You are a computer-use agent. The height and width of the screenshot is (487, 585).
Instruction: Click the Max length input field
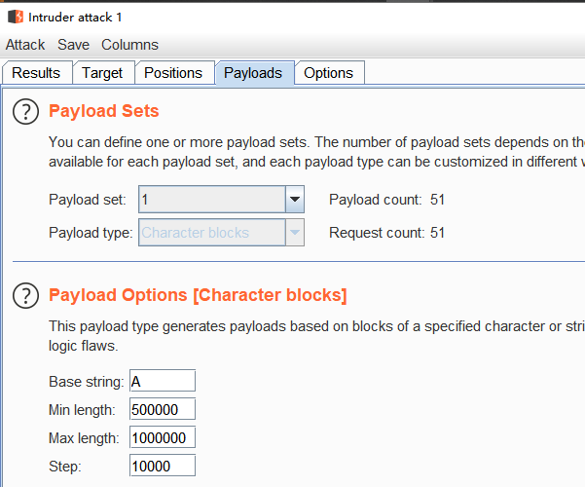tap(163, 437)
